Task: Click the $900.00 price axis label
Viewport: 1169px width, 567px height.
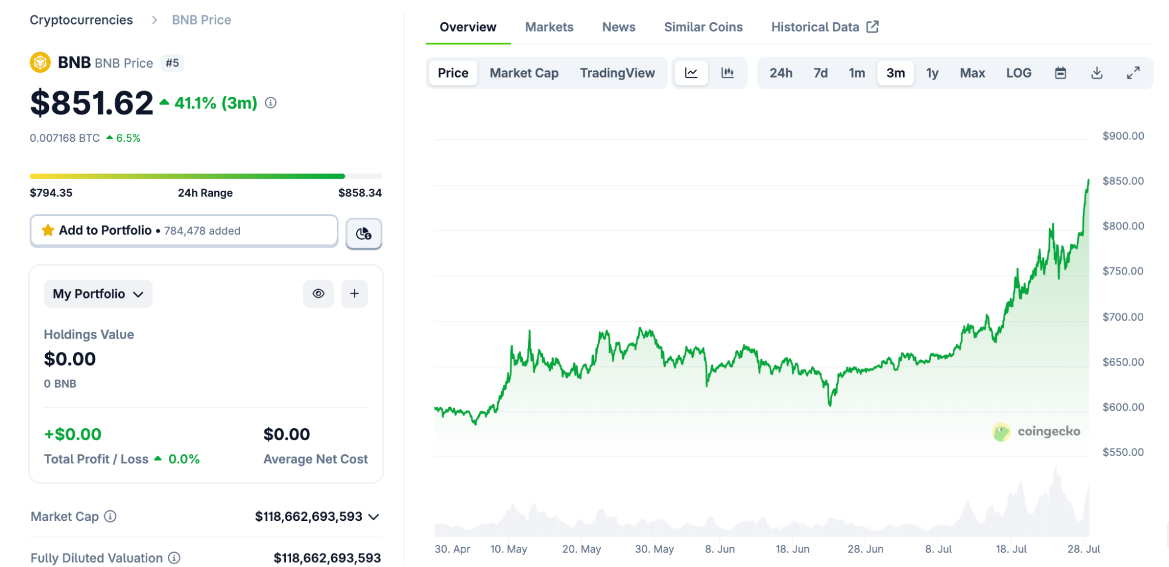Action: coord(1123,136)
